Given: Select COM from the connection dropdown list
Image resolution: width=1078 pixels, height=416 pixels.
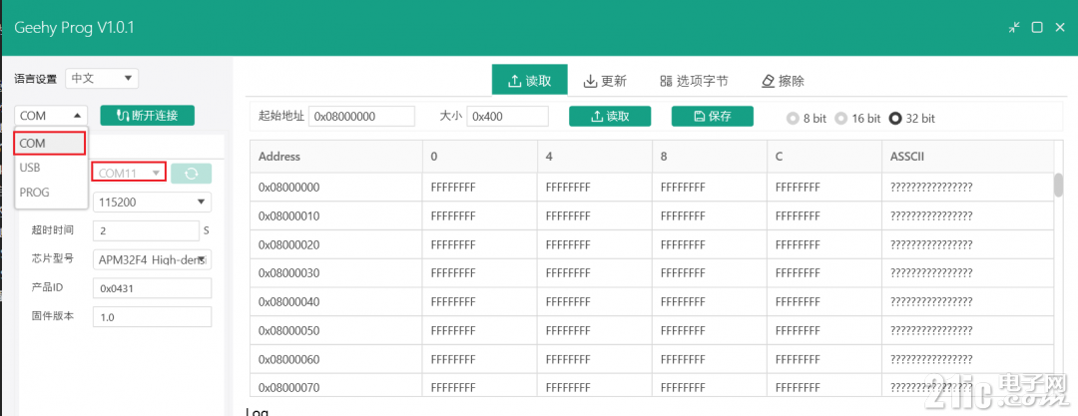Looking at the screenshot, I should point(50,143).
